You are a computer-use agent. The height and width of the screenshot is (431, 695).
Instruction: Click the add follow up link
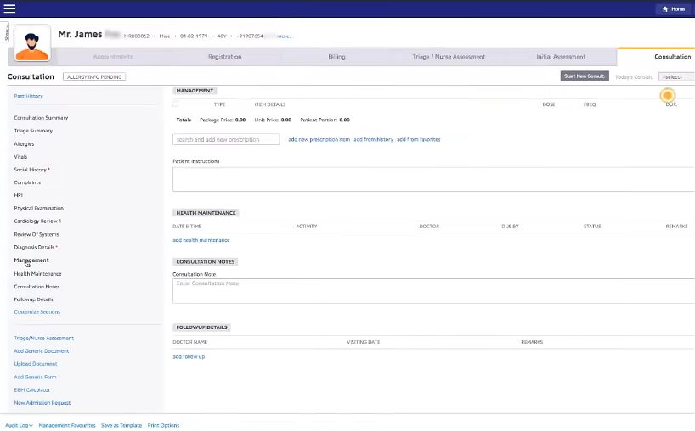(x=189, y=356)
